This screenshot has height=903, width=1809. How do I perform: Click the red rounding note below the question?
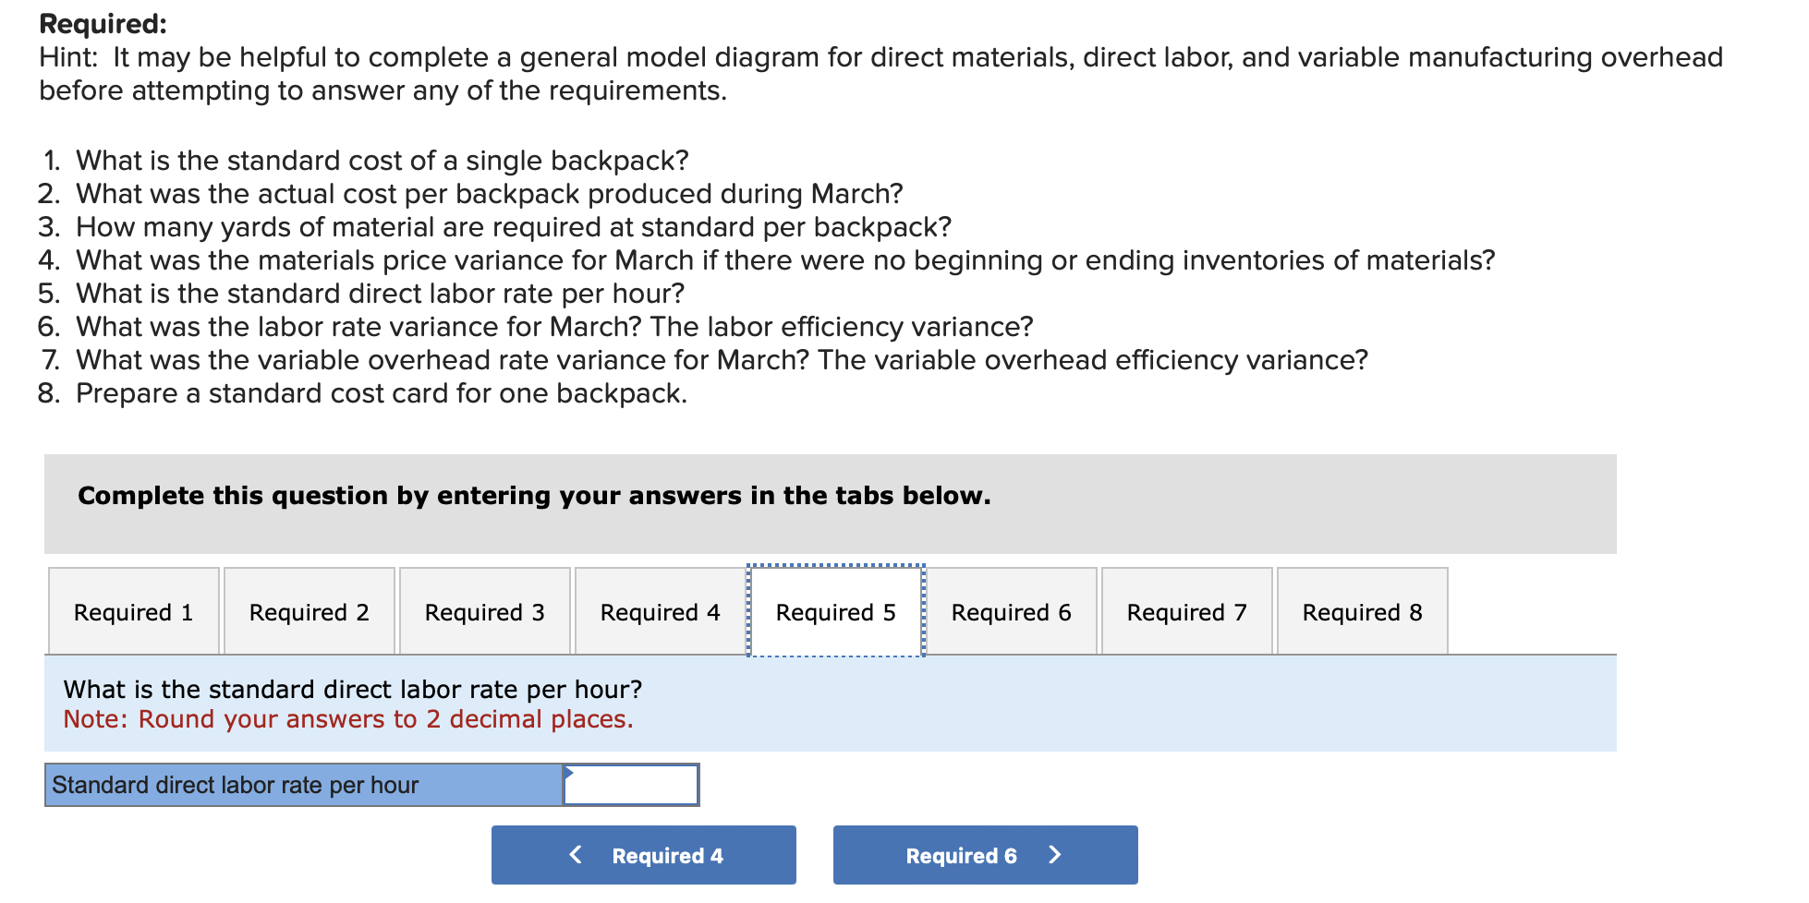click(x=347, y=718)
